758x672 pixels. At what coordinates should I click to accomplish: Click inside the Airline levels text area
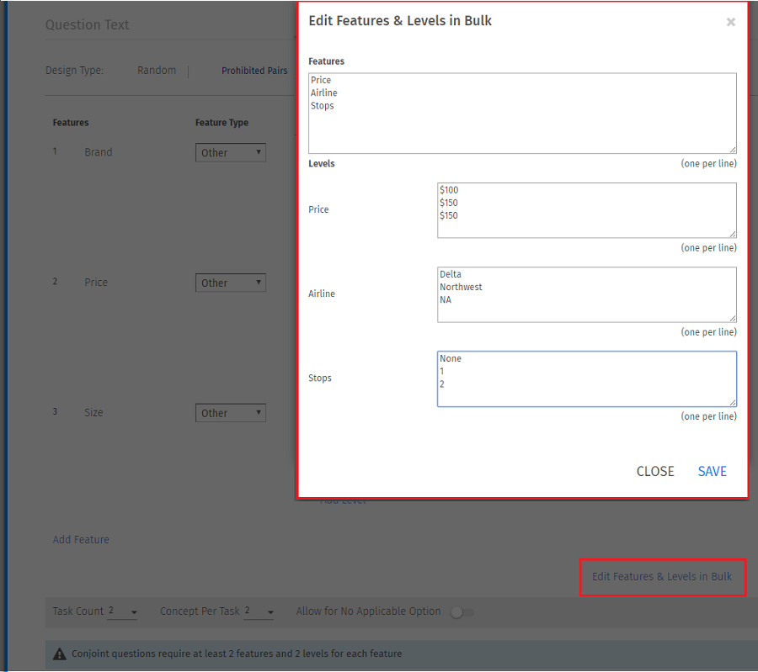pyautogui.click(x=587, y=294)
